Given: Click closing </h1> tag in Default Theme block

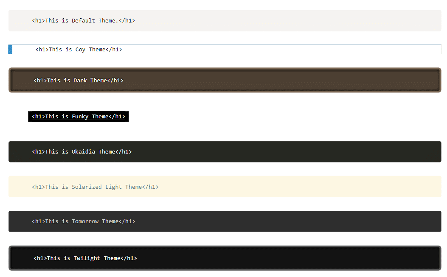Looking at the screenshot, I should 127,21.
